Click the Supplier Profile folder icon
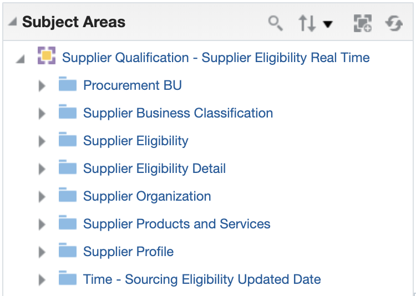 [x=67, y=251]
